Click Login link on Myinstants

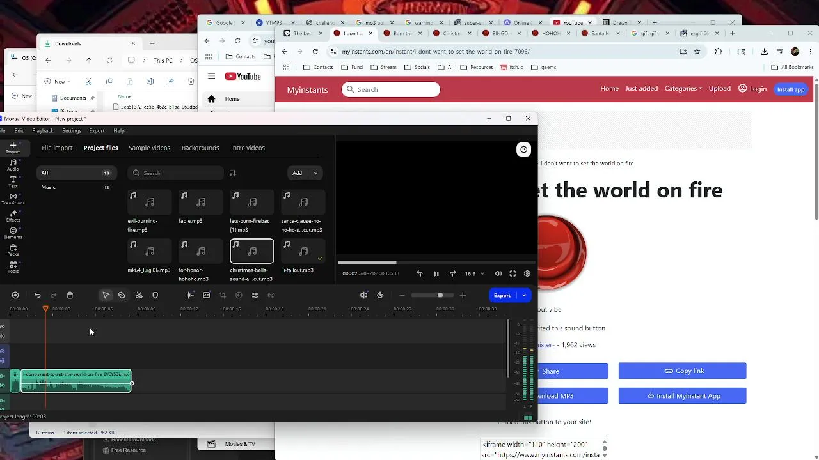click(x=752, y=89)
